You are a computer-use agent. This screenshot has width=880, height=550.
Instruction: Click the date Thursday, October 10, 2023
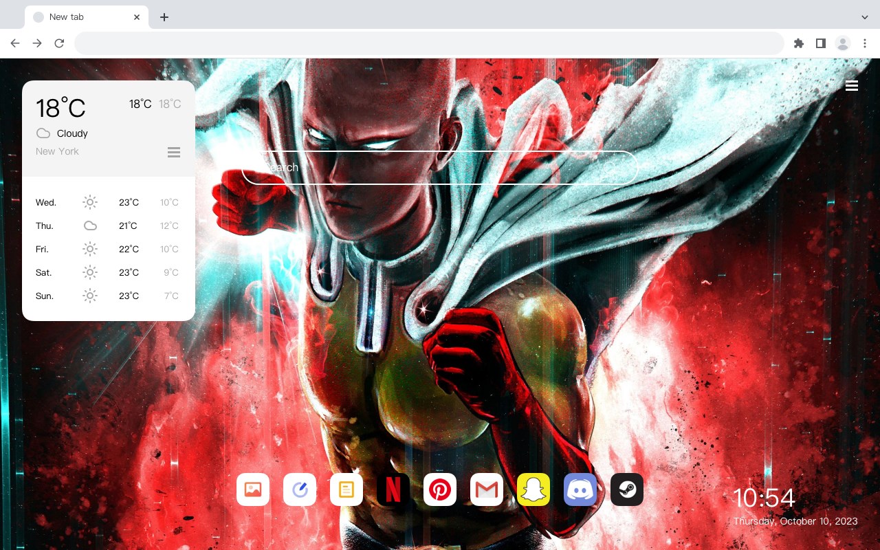(x=795, y=521)
